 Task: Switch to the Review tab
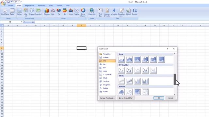point(59,6)
